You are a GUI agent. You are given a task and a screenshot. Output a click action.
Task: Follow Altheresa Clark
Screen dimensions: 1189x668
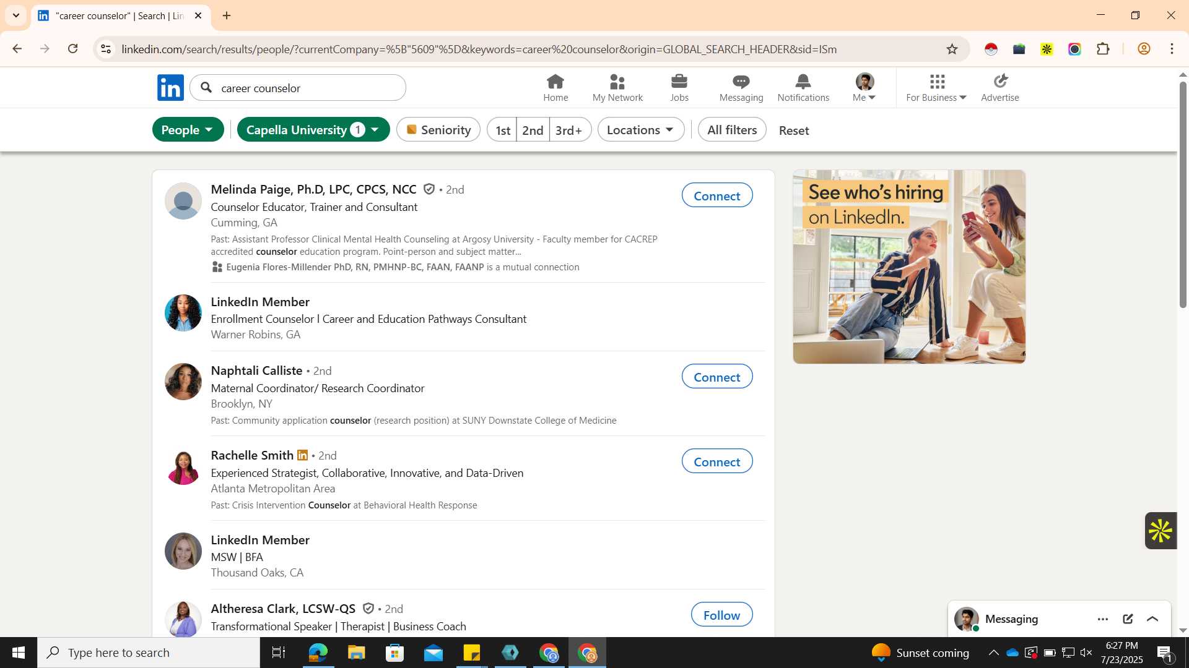tap(721, 615)
